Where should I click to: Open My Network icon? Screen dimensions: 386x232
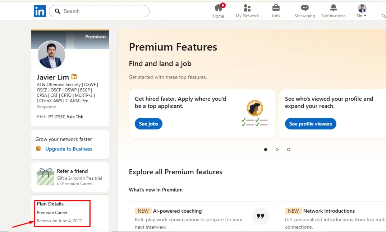[247, 8]
